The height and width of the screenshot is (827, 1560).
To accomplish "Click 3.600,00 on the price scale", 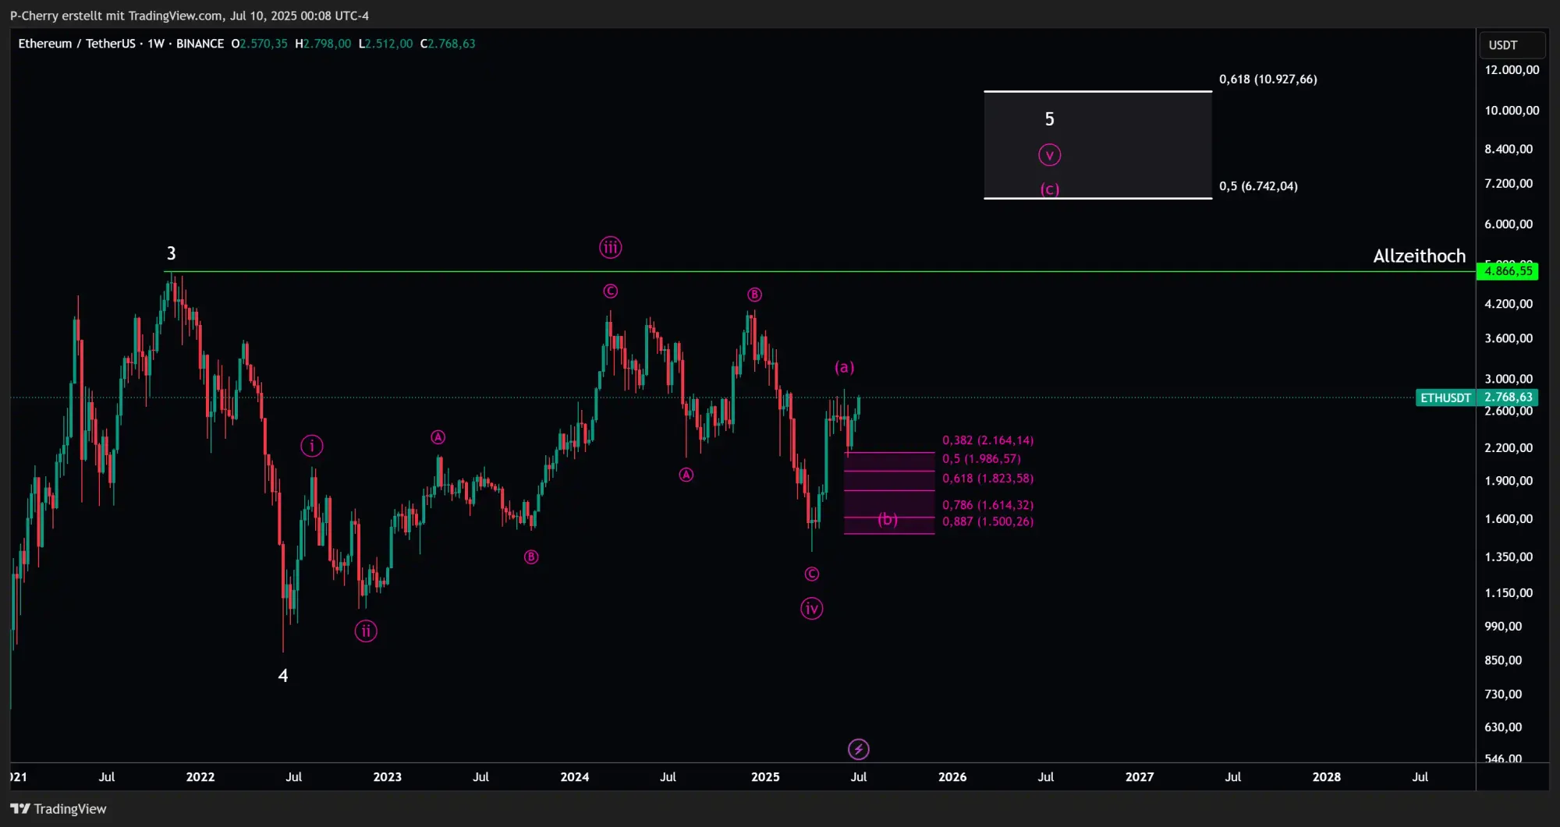I will click(1509, 338).
